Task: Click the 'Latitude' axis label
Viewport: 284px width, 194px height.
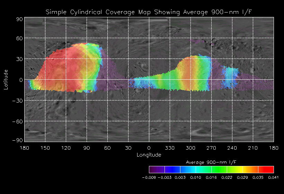Action: pyautogui.click(x=6, y=80)
